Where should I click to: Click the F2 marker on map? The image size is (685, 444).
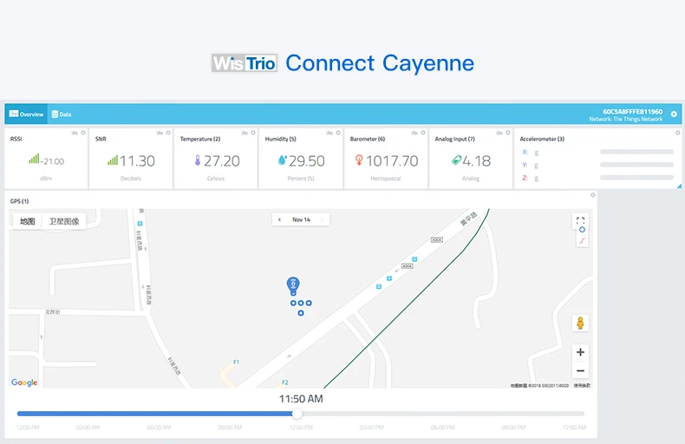click(284, 382)
